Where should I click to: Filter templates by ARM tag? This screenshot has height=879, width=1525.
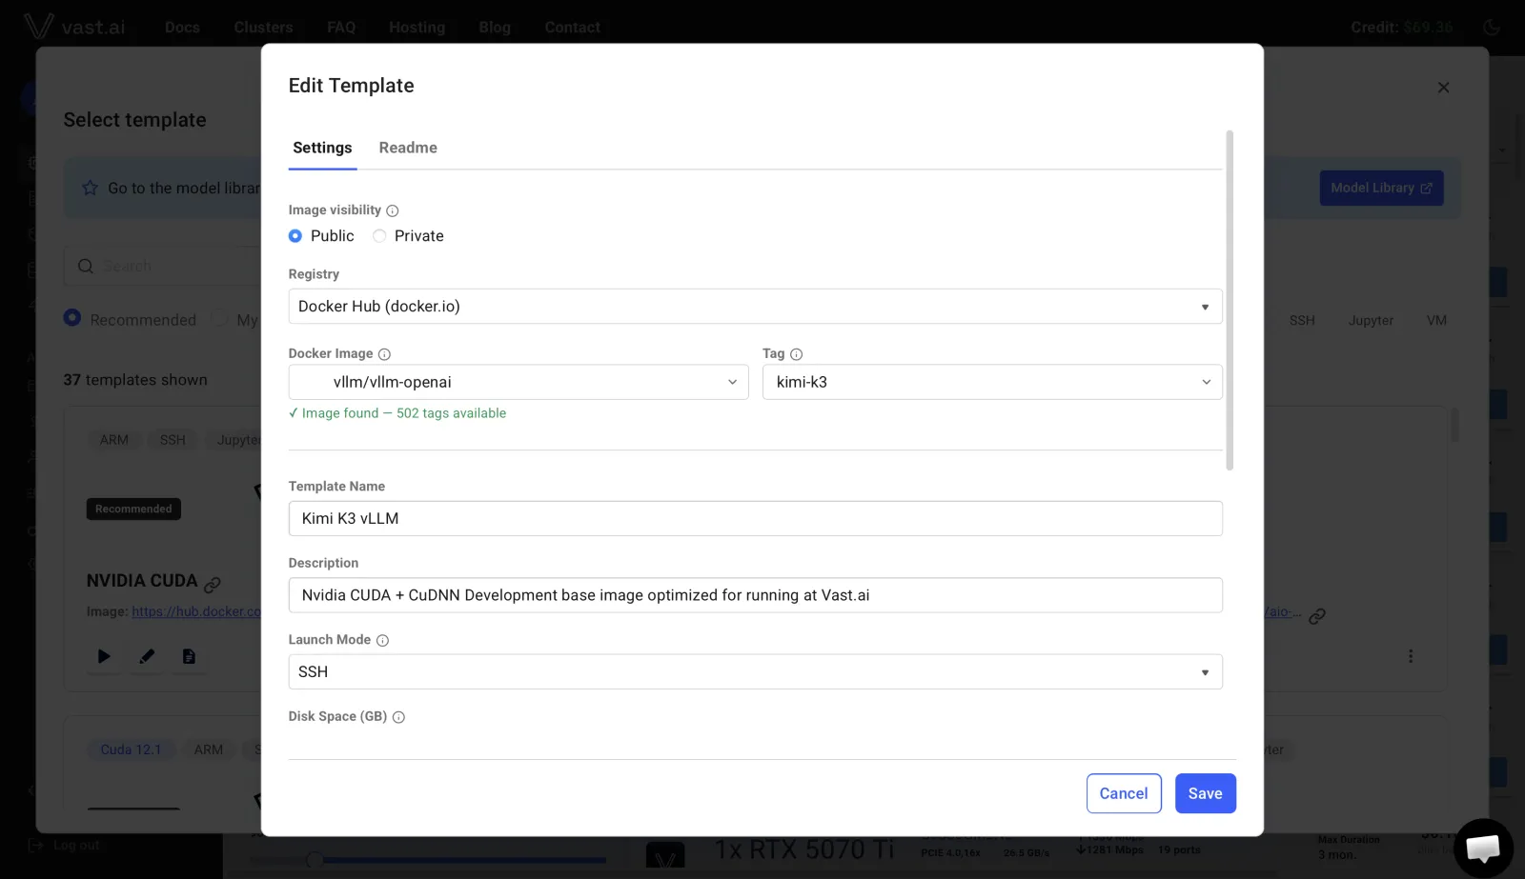114,440
